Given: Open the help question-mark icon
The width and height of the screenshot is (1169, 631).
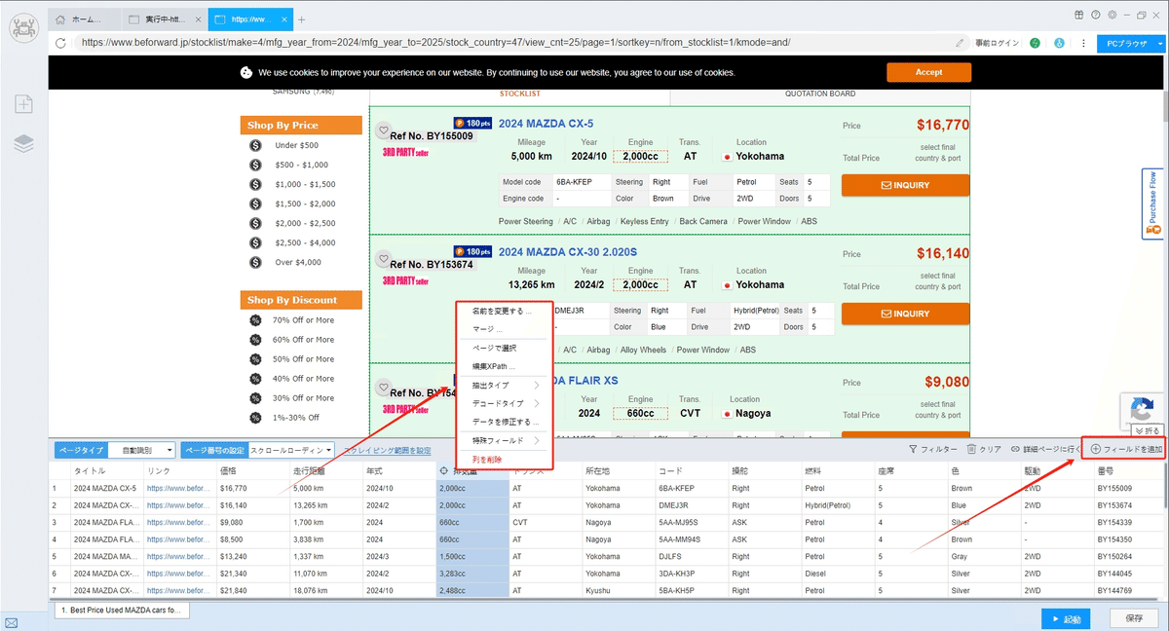Looking at the screenshot, I should 1096,15.
